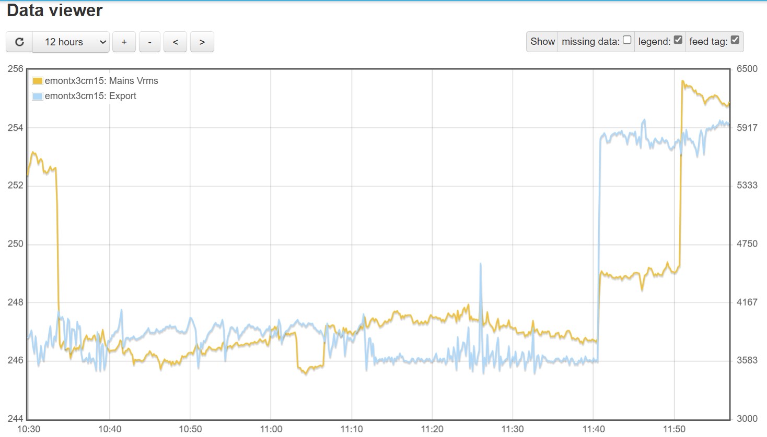Pan the graph left with the < button

click(x=176, y=42)
